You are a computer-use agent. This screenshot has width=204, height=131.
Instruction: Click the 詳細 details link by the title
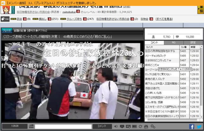[x=127, y=6]
